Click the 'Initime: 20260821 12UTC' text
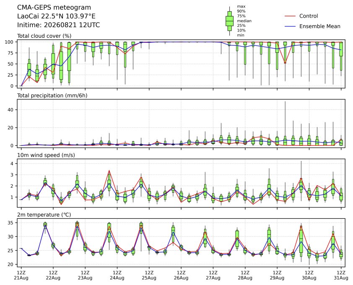The image size is (353, 285). tap(59, 25)
